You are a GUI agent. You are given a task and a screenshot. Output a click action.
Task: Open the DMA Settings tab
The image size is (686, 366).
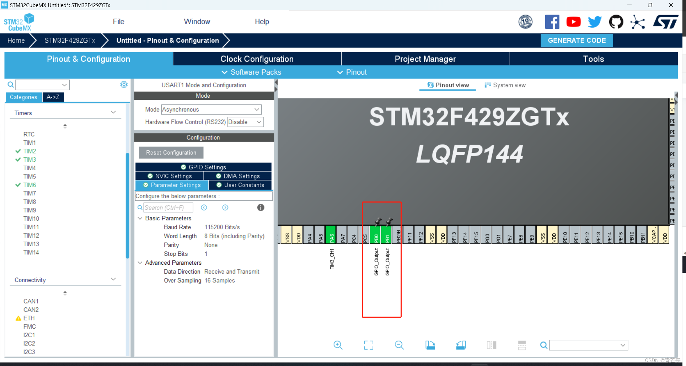point(238,176)
